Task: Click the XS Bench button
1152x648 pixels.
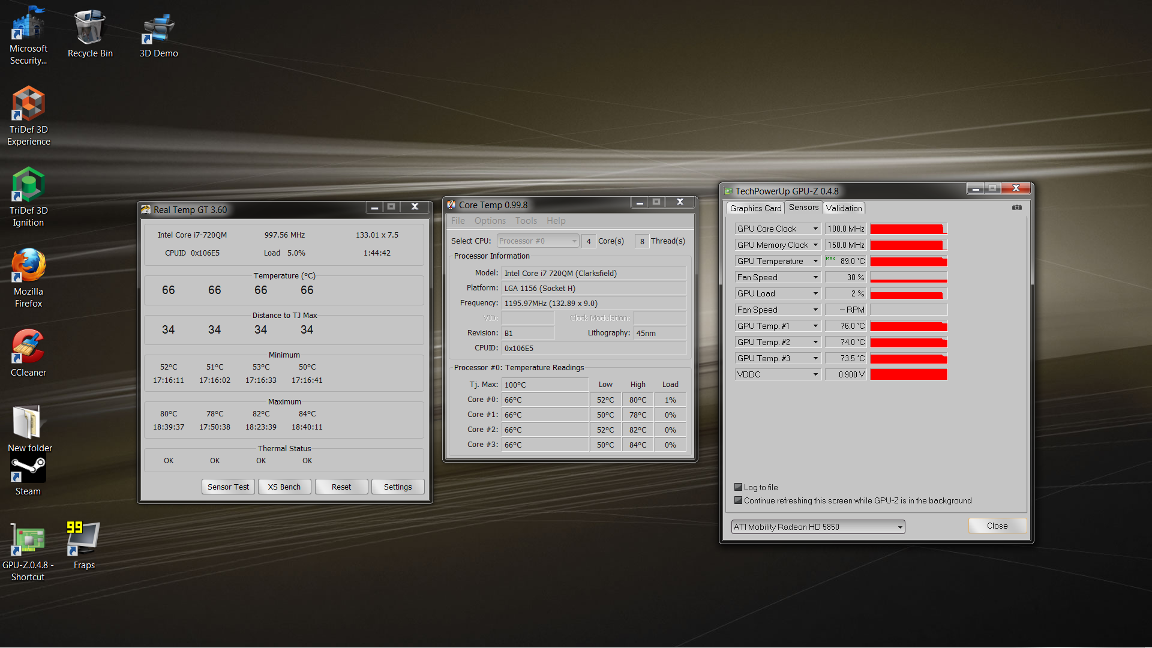Action: [x=284, y=487]
